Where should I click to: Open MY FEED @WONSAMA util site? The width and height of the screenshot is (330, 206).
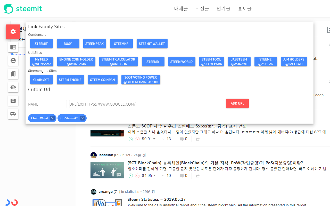pos(42,62)
